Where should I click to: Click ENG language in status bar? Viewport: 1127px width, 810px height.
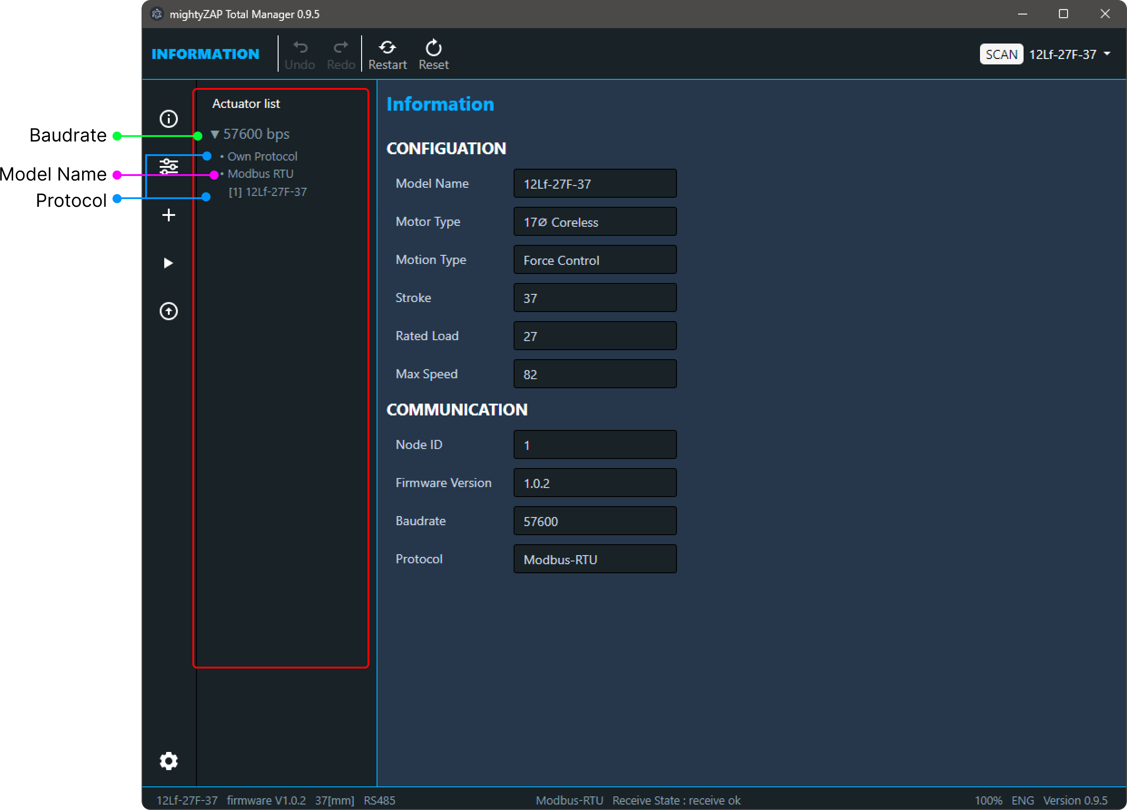[1022, 800]
